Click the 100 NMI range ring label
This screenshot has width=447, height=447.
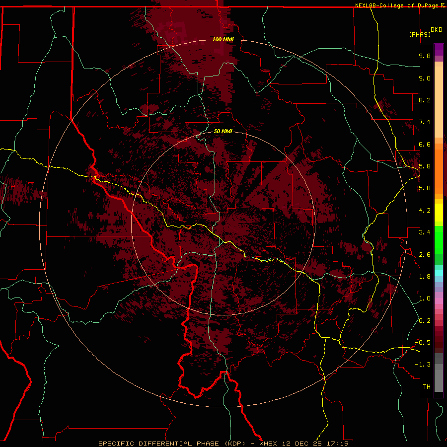pos(223,39)
